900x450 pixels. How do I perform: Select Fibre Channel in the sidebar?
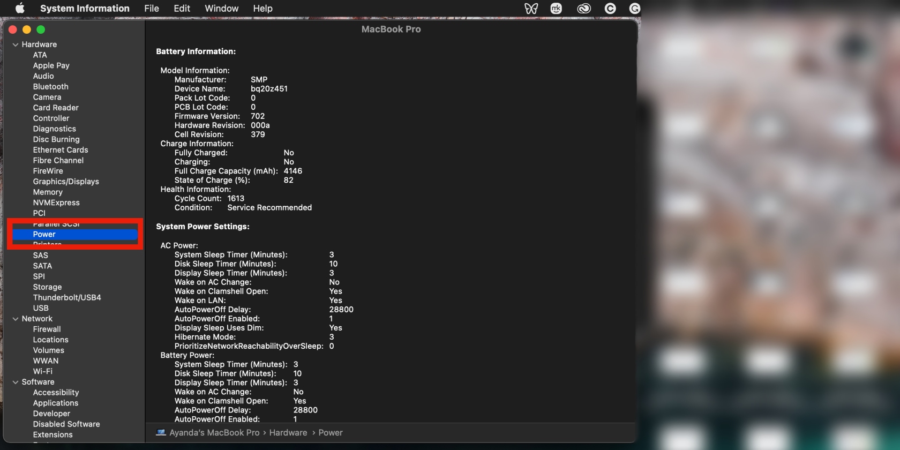(58, 160)
